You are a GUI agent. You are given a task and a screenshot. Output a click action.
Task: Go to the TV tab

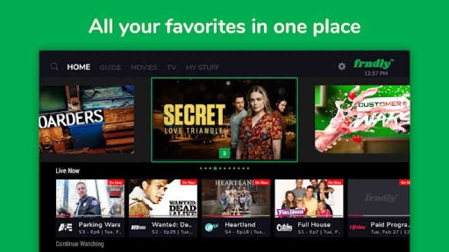[172, 67]
